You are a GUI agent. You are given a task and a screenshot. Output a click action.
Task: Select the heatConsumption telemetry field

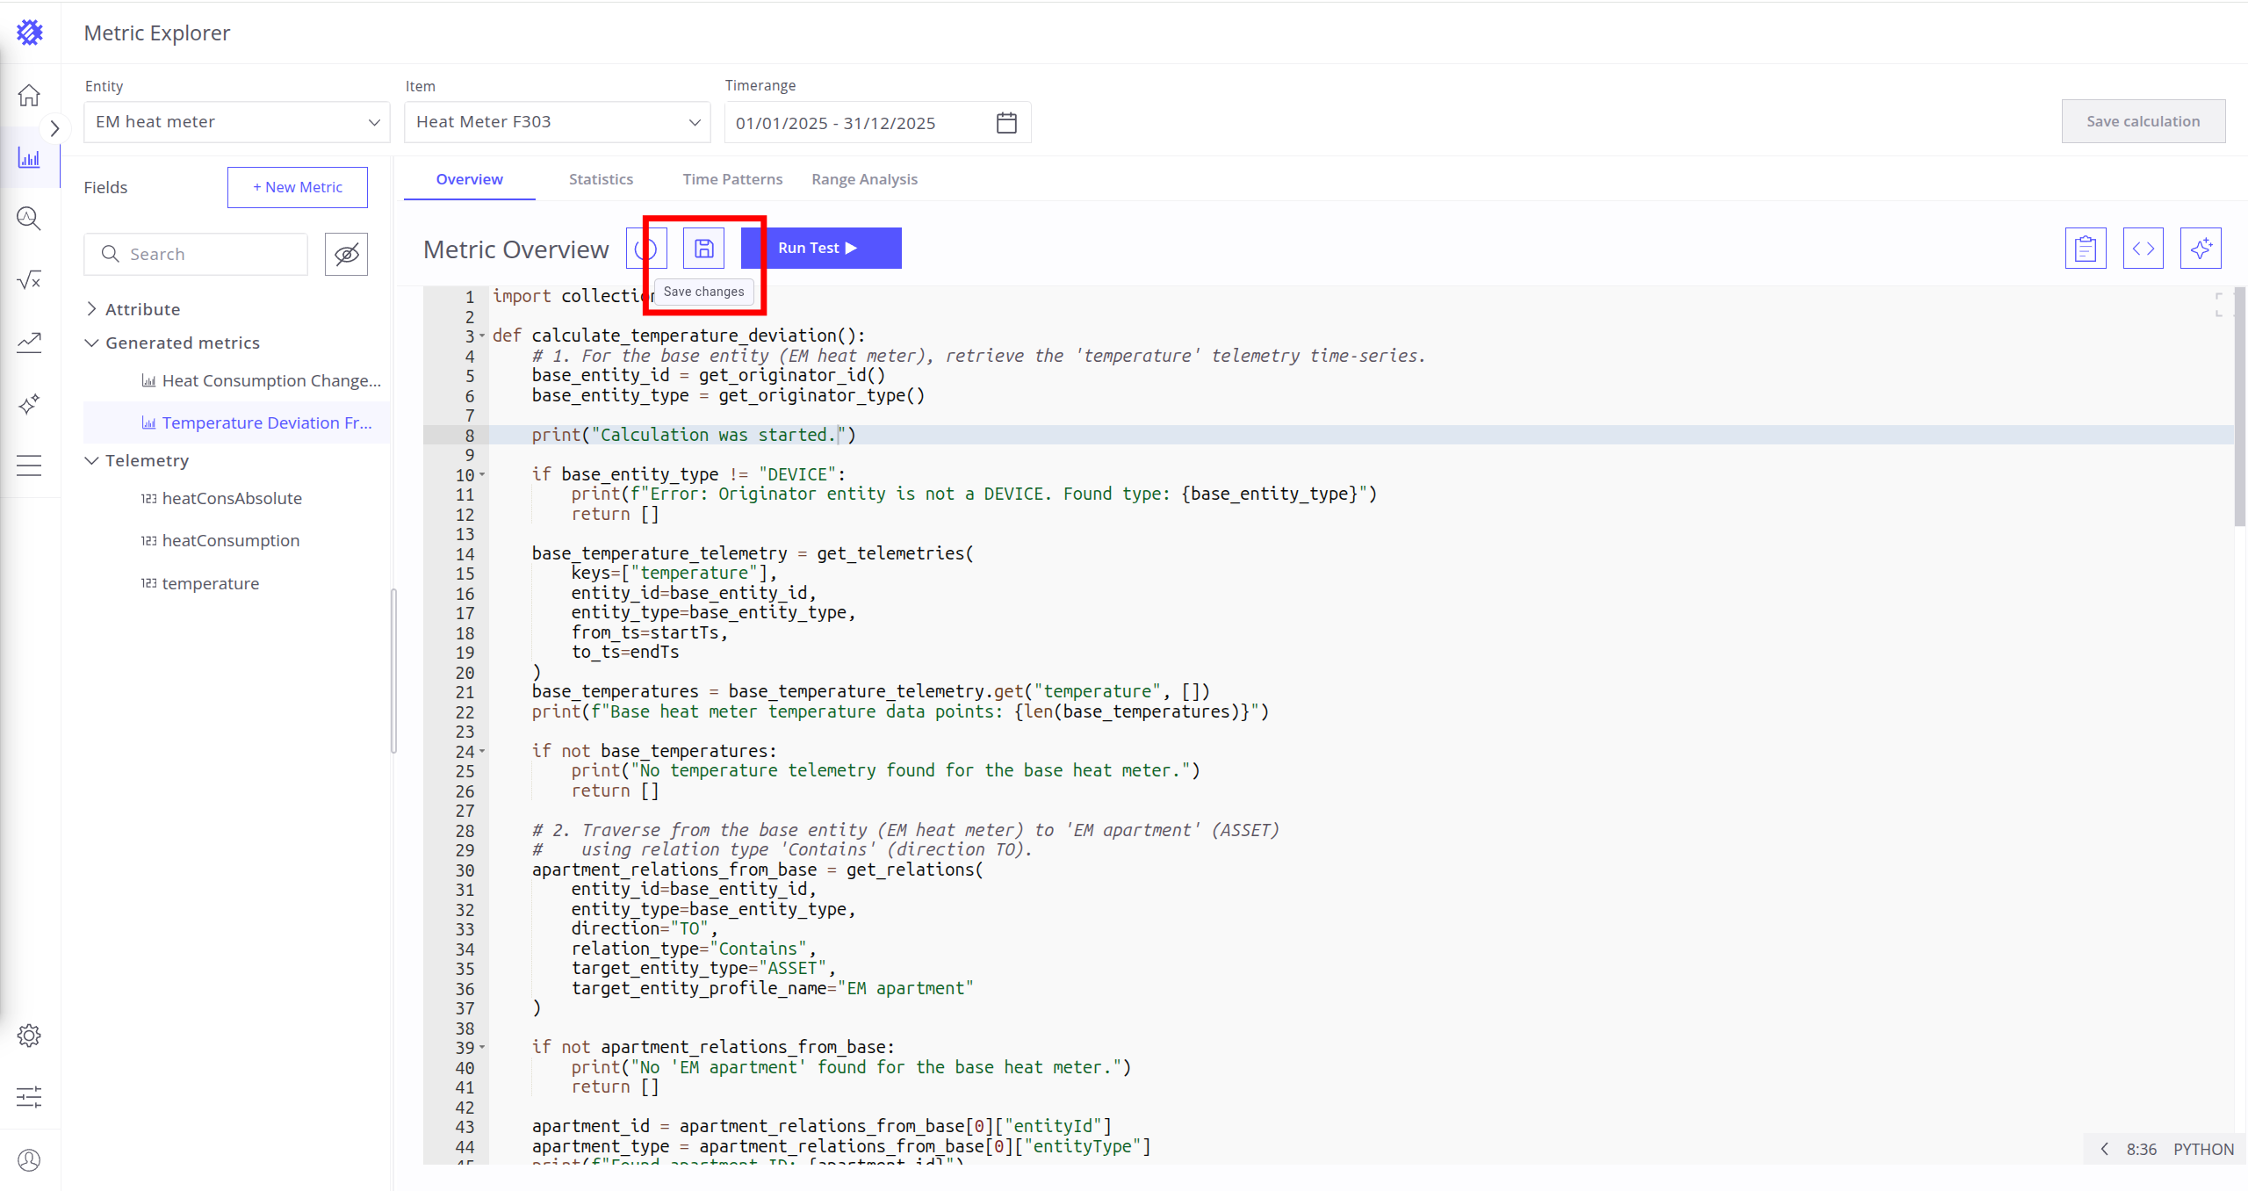pos(230,541)
